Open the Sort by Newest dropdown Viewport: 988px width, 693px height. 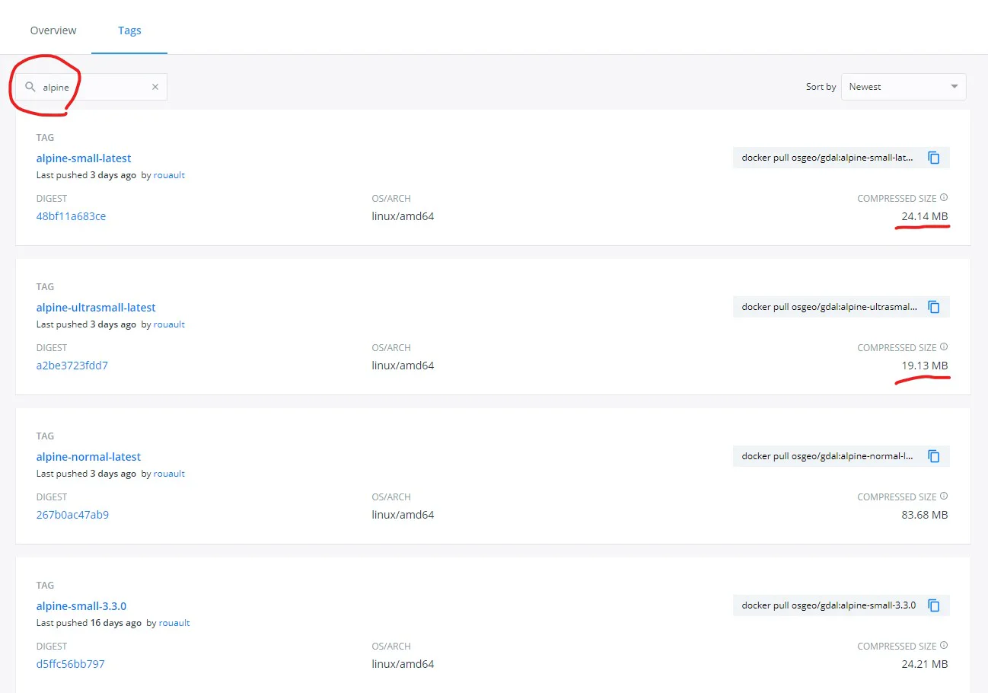click(x=904, y=87)
